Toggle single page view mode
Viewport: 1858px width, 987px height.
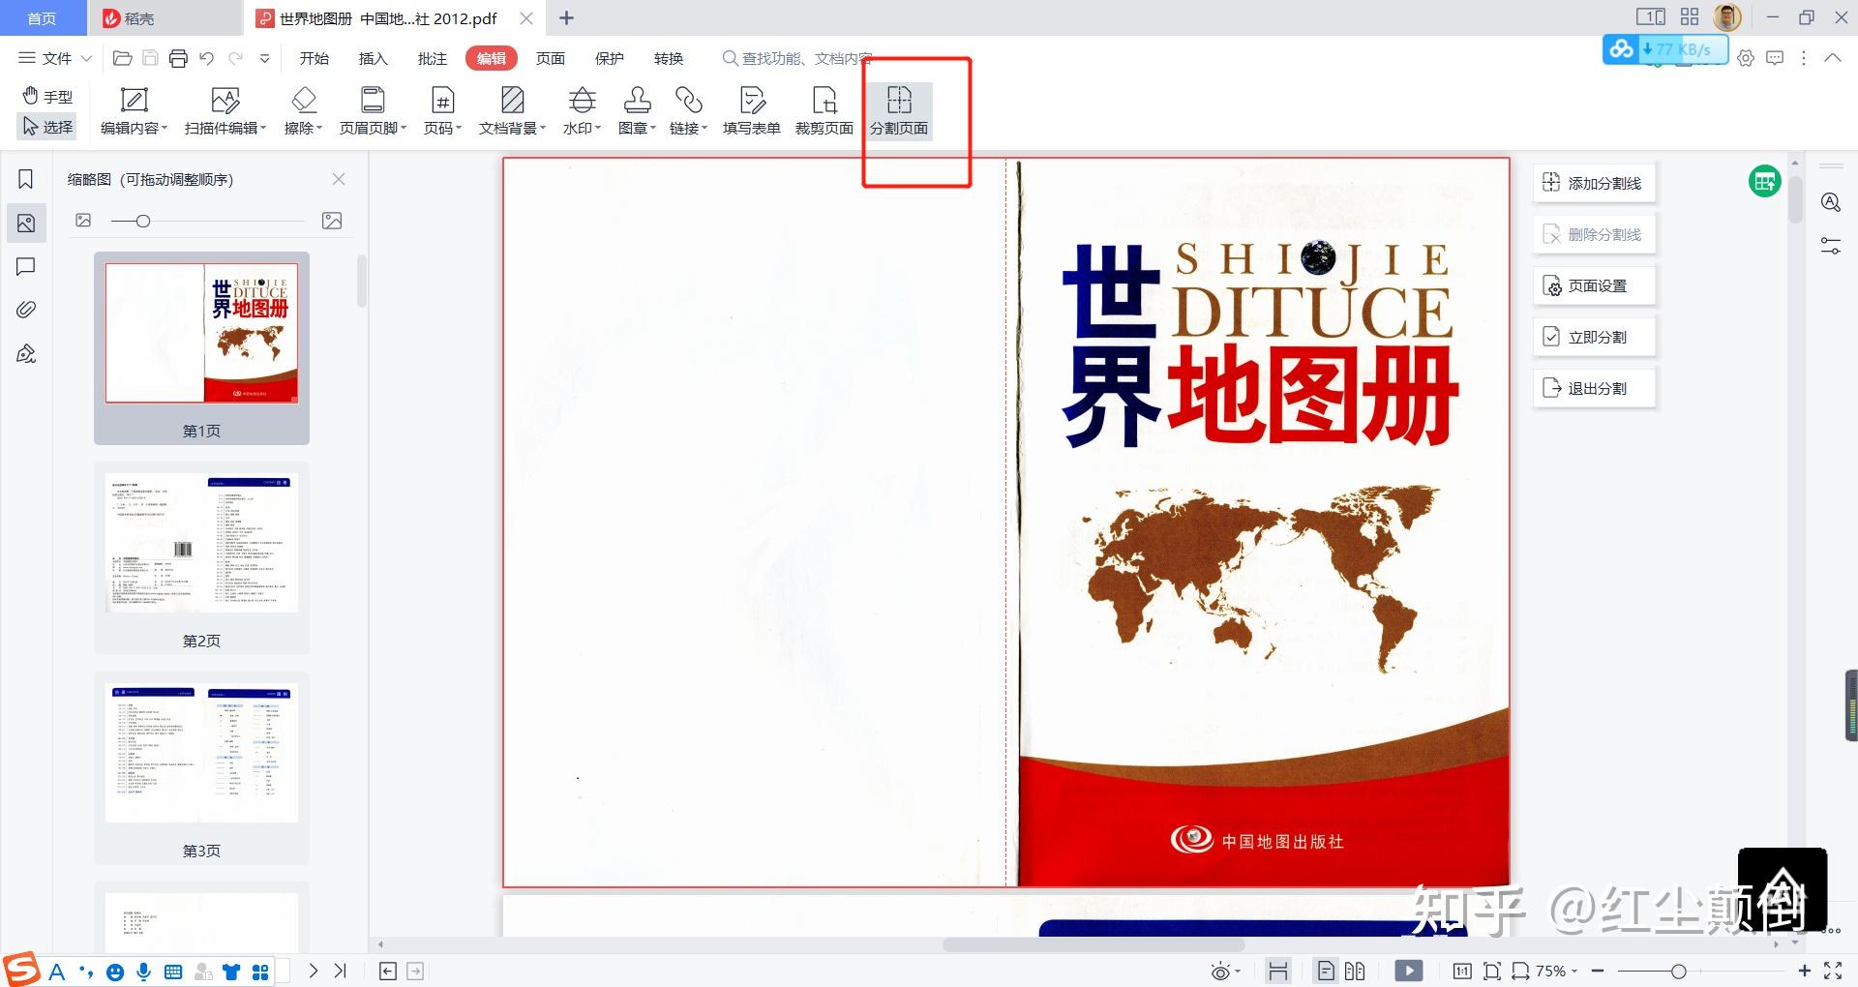click(1327, 971)
